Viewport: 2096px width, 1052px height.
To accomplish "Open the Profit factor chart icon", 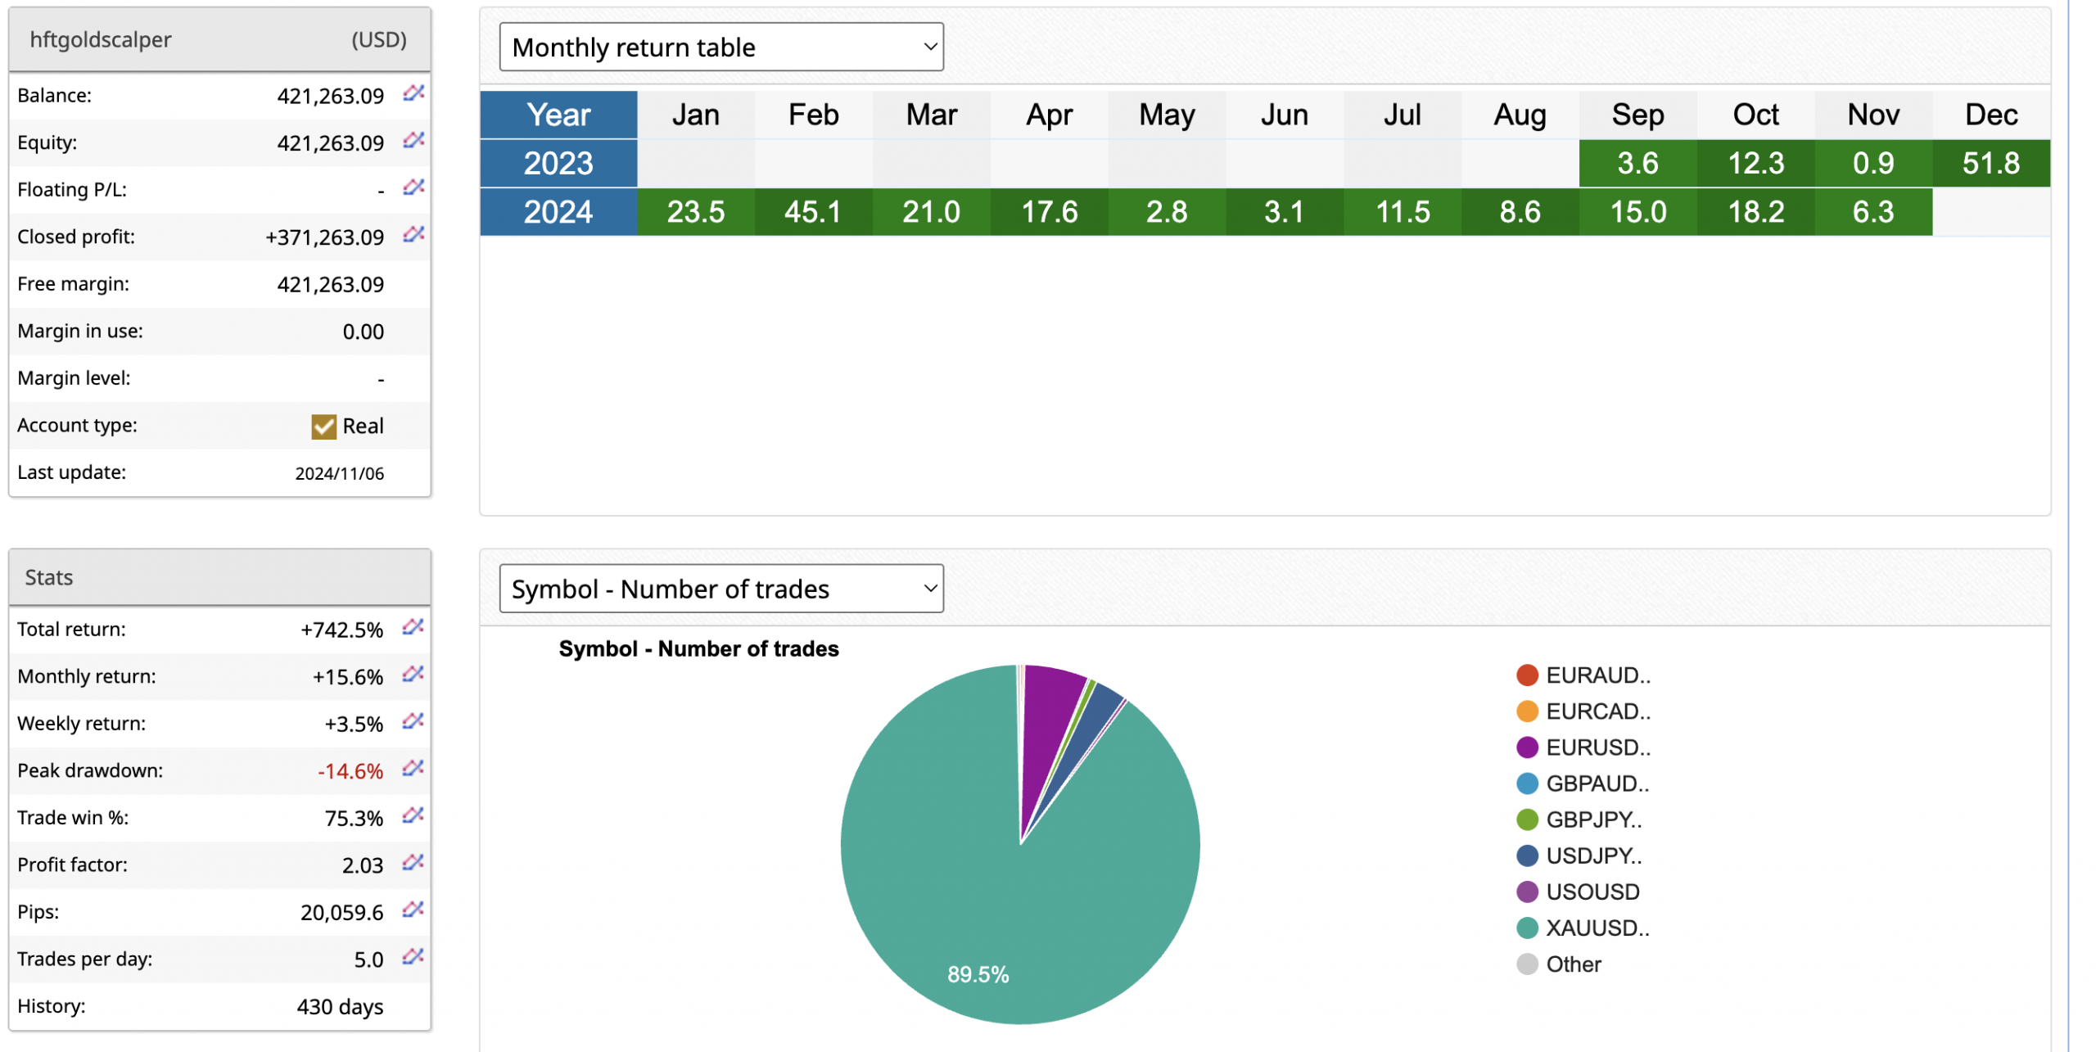I will [x=413, y=862].
